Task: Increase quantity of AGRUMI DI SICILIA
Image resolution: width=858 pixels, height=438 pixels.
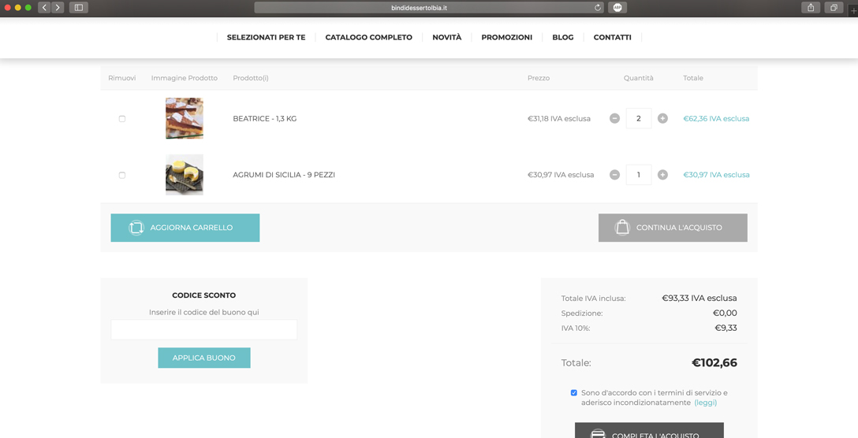Action: [x=662, y=175]
